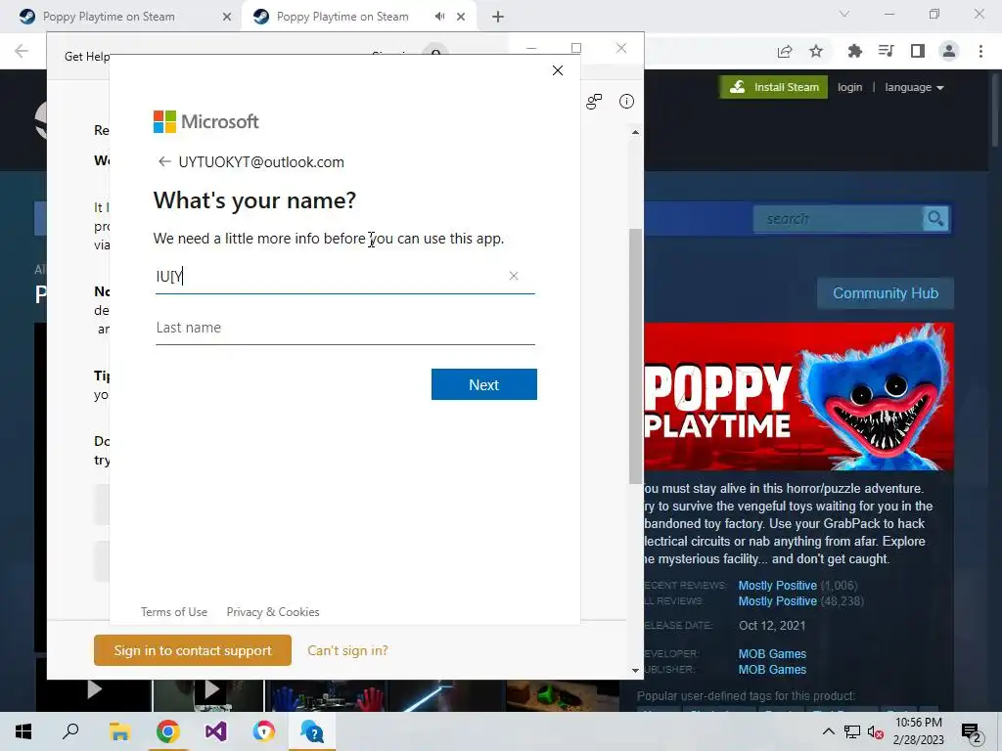The width and height of the screenshot is (1002, 751).
Task: Open the taskbar clock showing 10:56 PM
Action: [918, 731]
